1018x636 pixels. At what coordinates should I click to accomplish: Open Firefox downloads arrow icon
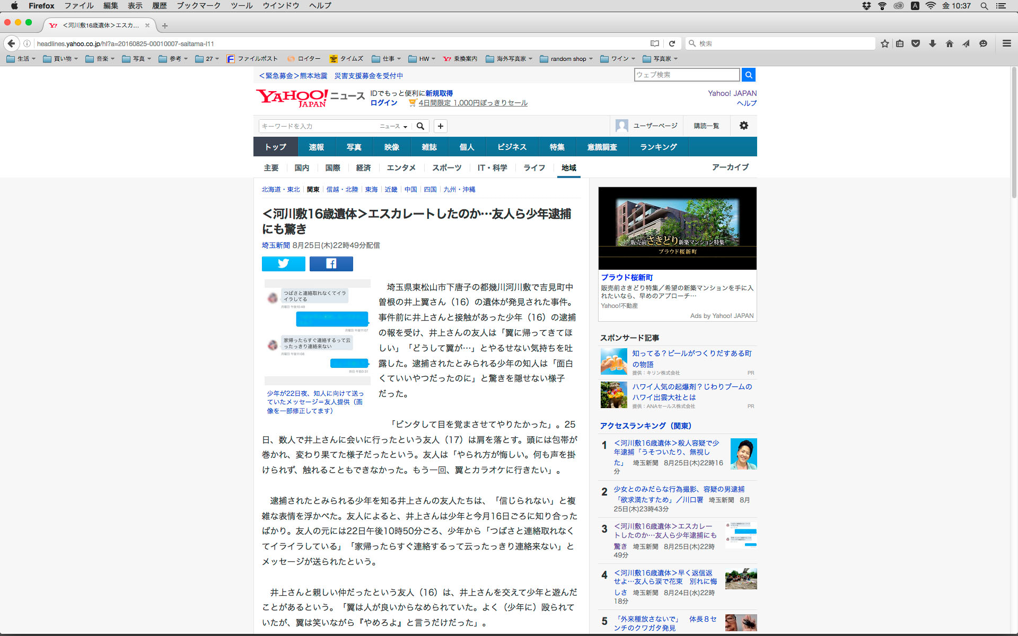932,43
